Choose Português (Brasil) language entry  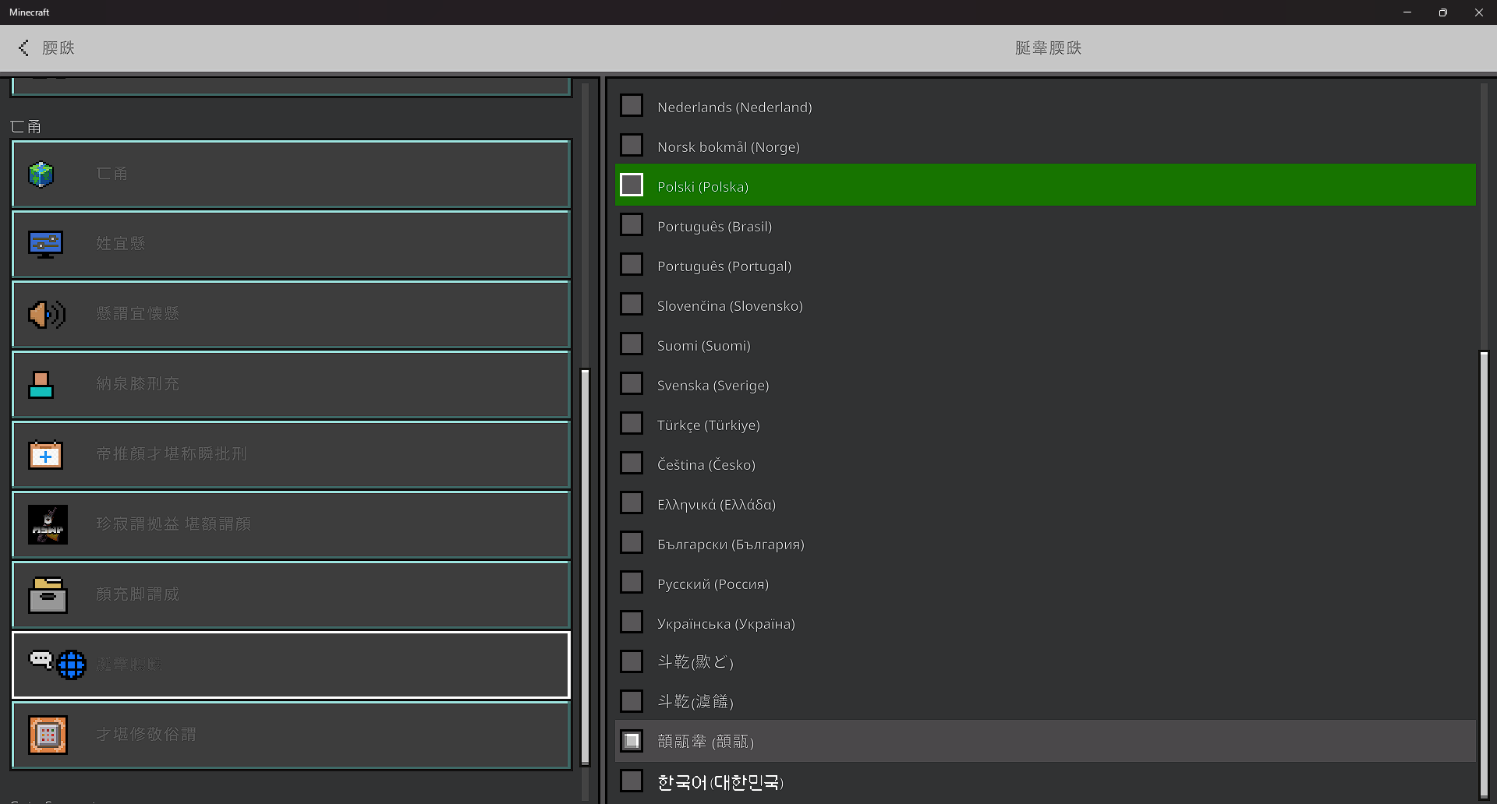click(714, 227)
